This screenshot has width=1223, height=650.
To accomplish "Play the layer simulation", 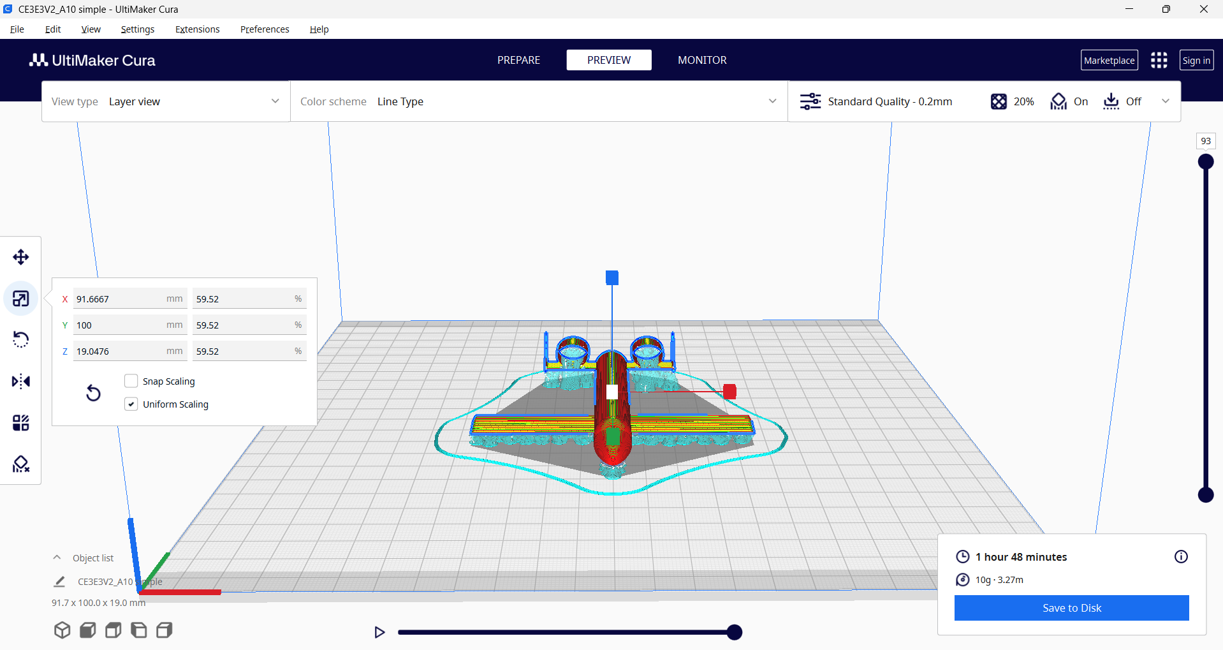I will pyautogui.click(x=379, y=632).
